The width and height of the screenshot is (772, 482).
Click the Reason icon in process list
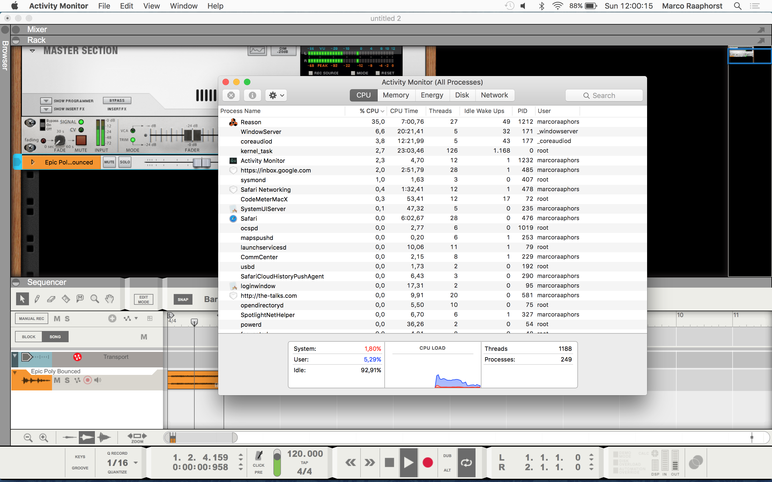233,122
